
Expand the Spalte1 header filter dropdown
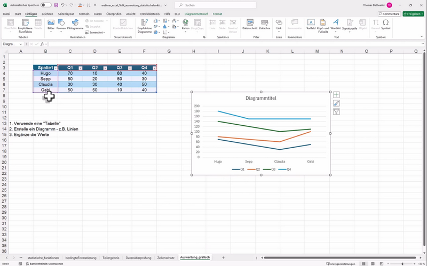point(56,68)
